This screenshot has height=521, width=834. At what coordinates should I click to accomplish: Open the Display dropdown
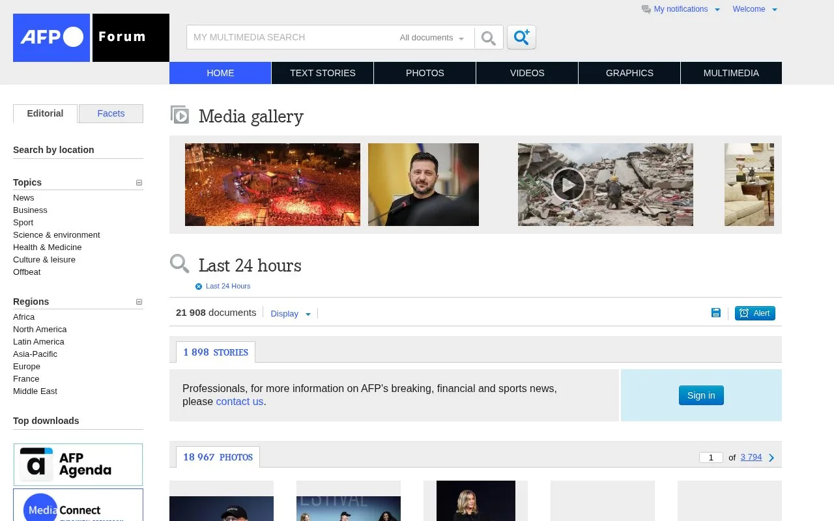[x=291, y=314]
